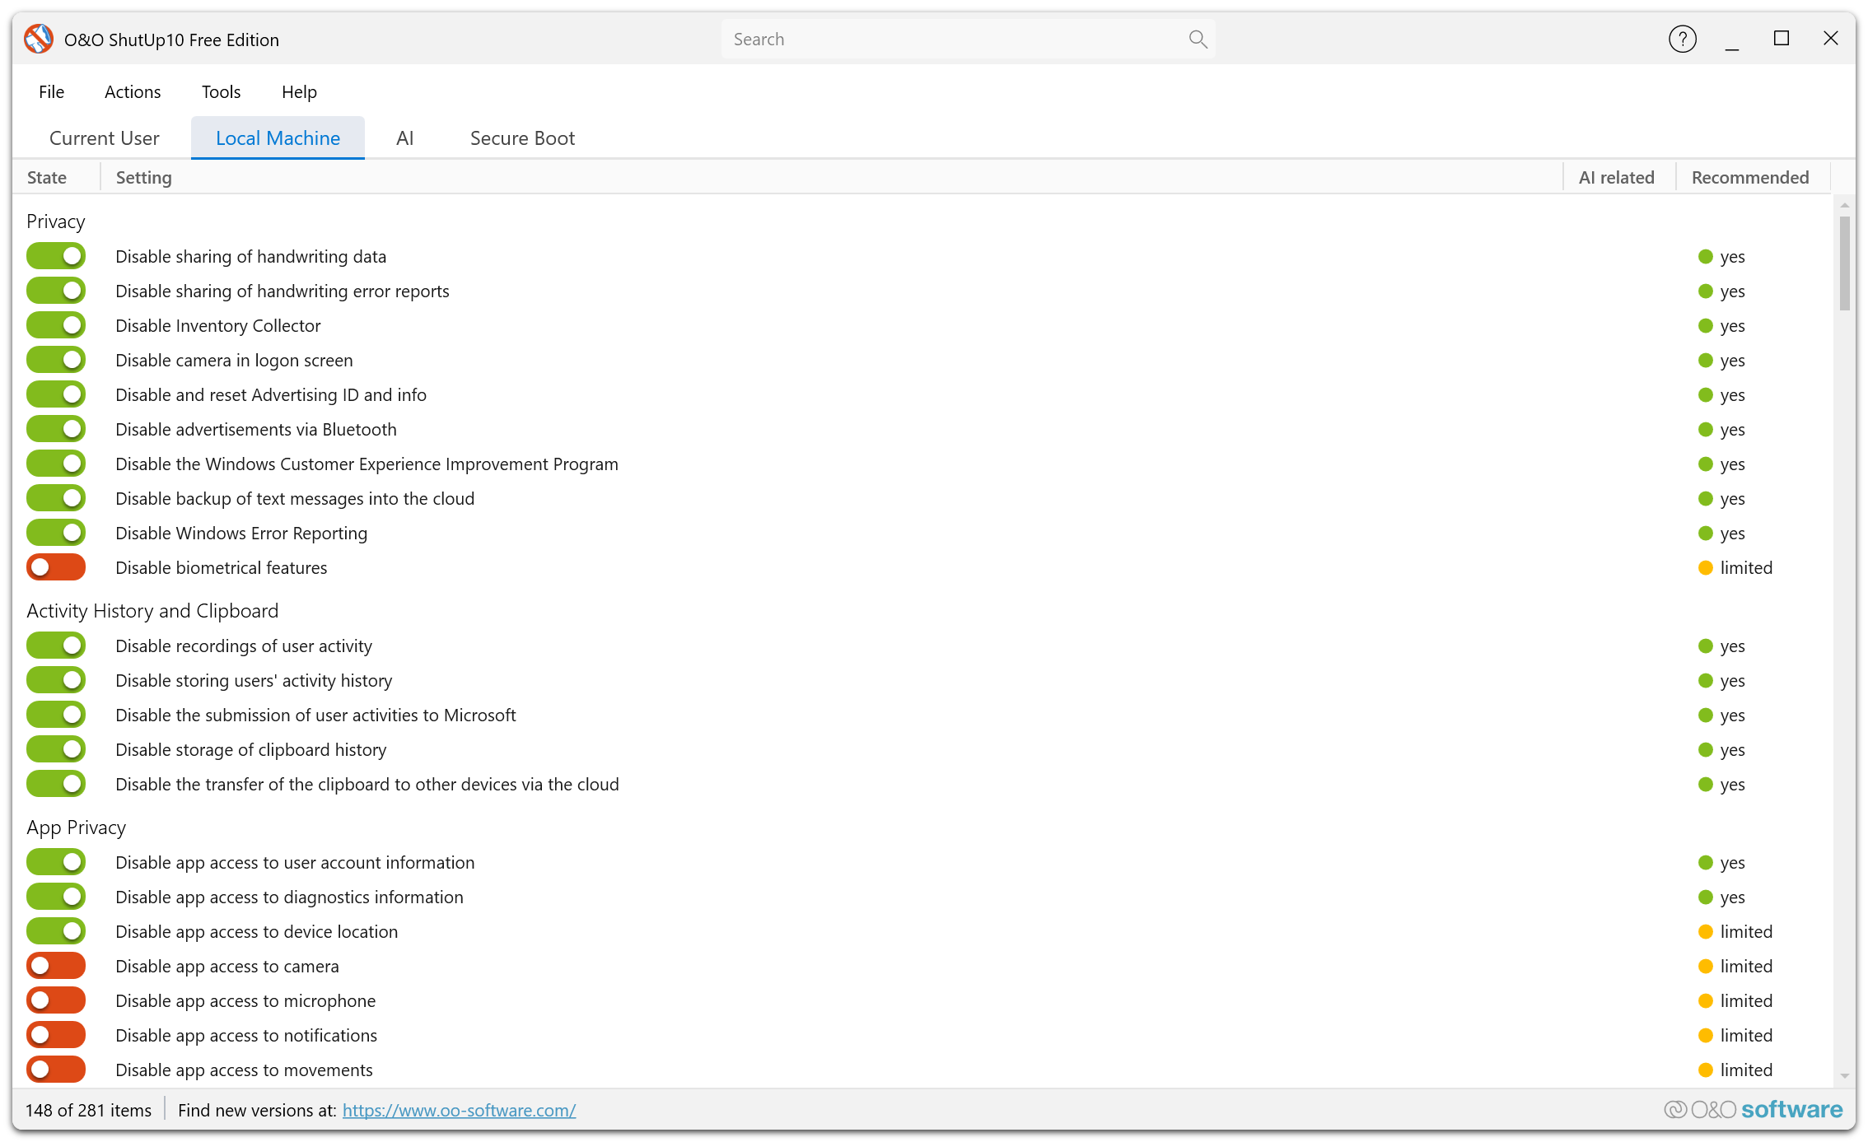Sort by the Setting column header

pos(832,177)
